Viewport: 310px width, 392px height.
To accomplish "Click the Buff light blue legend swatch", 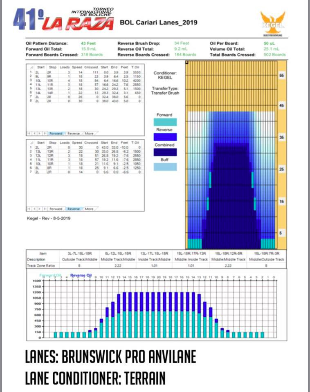I will pos(165,167).
